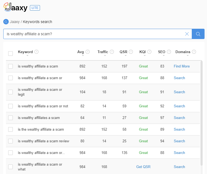Open KQI column help icon

tap(149, 52)
